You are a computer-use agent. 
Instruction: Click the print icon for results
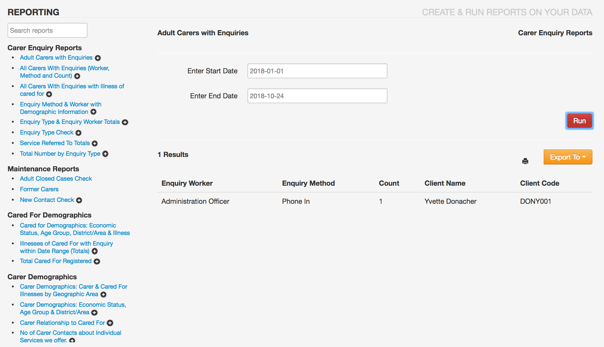click(x=525, y=161)
